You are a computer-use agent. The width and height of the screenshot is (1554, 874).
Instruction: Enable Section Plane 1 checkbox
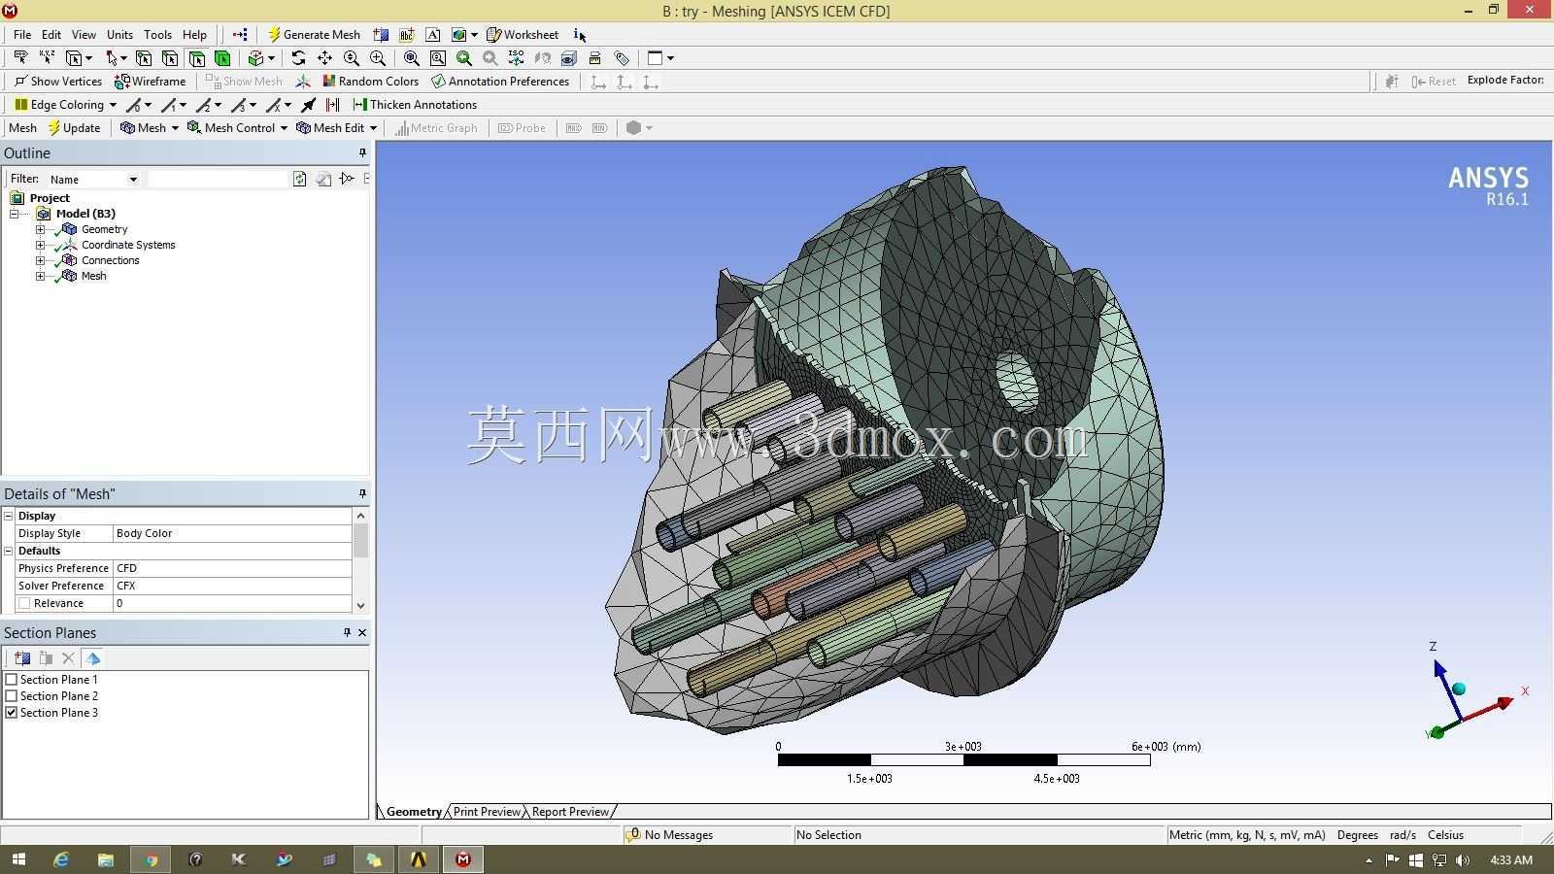(x=12, y=680)
